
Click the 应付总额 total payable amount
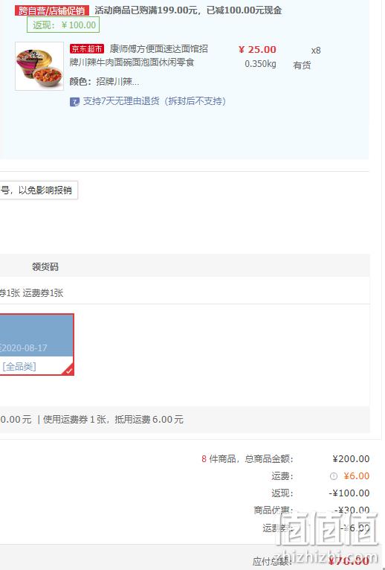click(349, 561)
